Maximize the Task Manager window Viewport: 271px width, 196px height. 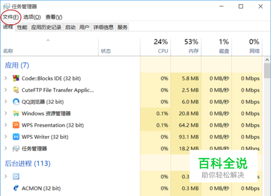[241, 6]
